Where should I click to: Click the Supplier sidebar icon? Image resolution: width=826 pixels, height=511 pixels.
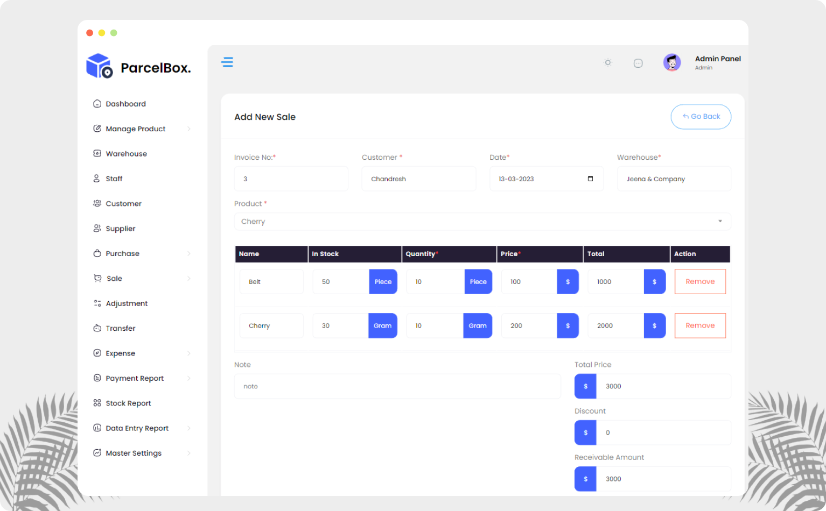(x=97, y=228)
